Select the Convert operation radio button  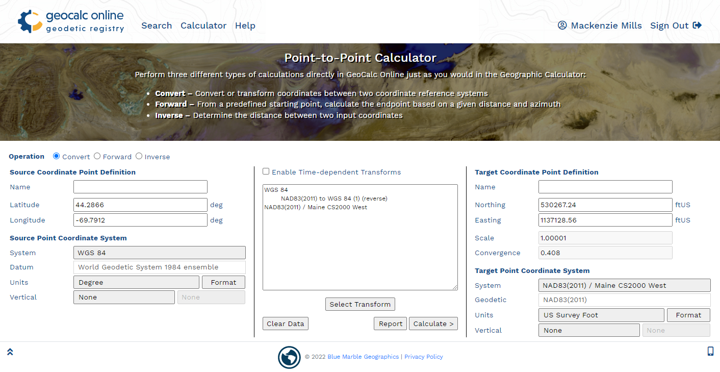[56, 156]
